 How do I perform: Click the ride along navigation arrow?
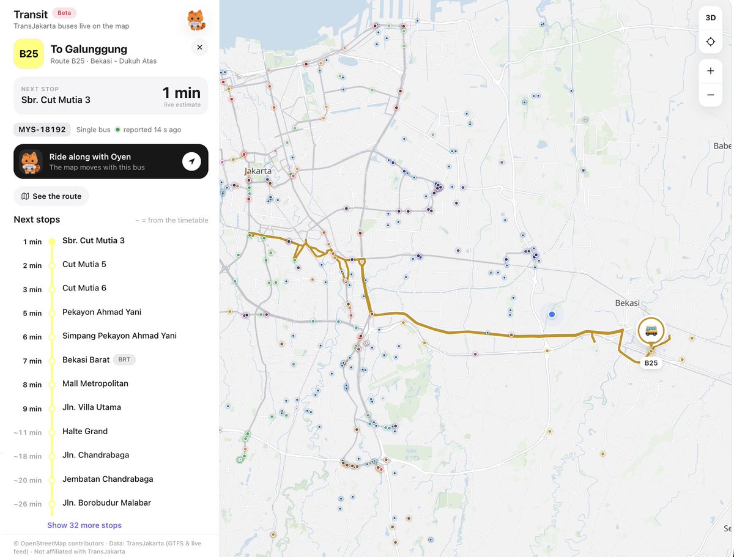click(191, 161)
